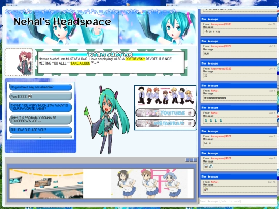The height and width of the screenshot is (209, 279).
Task: Click the New Message header above 'HUH'
Action: click(x=239, y=41)
